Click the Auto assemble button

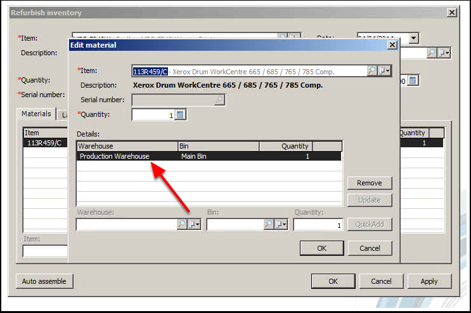point(44,281)
